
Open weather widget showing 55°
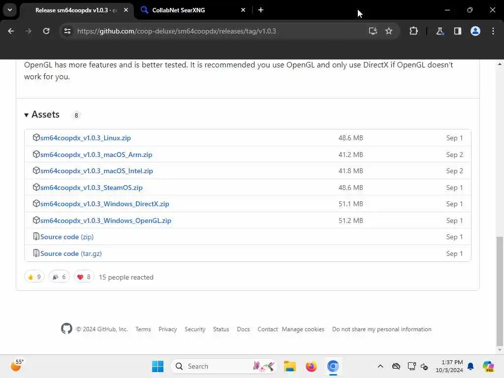pyautogui.click(x=17, y=366)
